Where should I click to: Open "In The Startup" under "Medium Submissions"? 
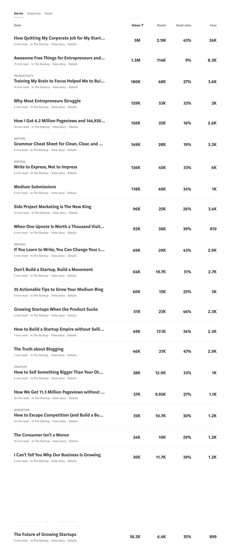39,193
